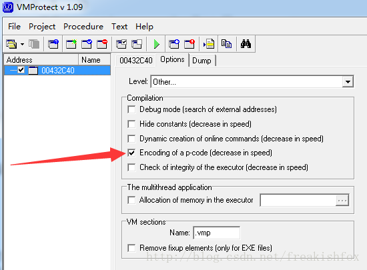Uncheck Encoding of a p-code checkbox
Screen dimensions: 367x270
pyautogui.click(x=131, y=153)
